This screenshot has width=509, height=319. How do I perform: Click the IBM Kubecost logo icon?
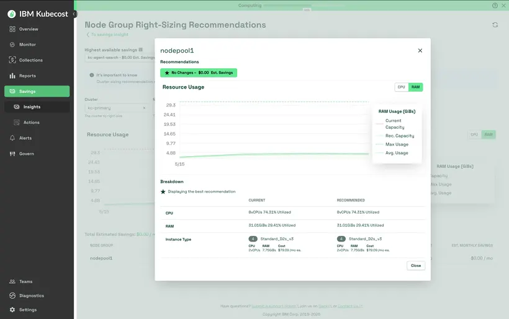[12, 14]
